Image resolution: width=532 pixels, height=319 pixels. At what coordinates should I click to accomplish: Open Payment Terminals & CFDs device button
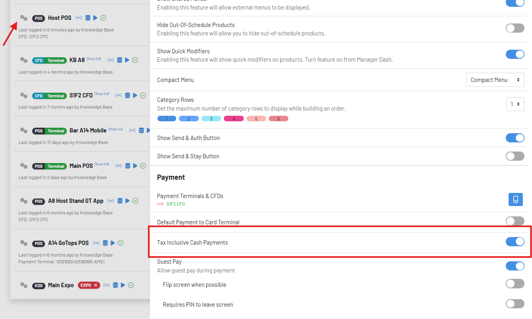point(515,199)
